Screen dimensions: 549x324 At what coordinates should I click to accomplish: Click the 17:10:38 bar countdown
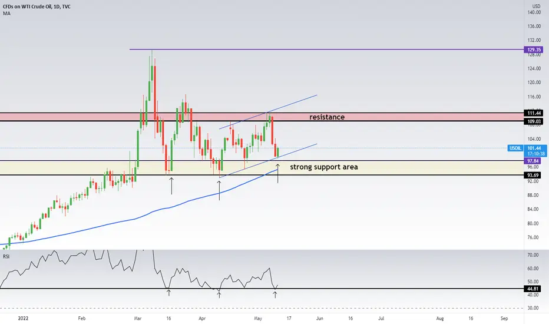[536, 154]
